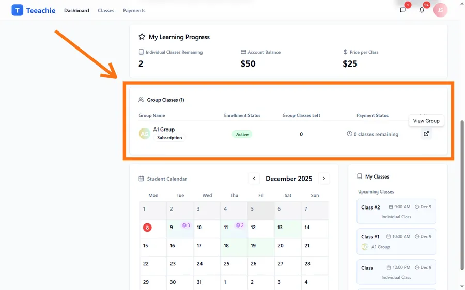This screenshot has height=290, width=465.
Task: Open the Classes tab in navigation
Action: click(x=106, y=10)
